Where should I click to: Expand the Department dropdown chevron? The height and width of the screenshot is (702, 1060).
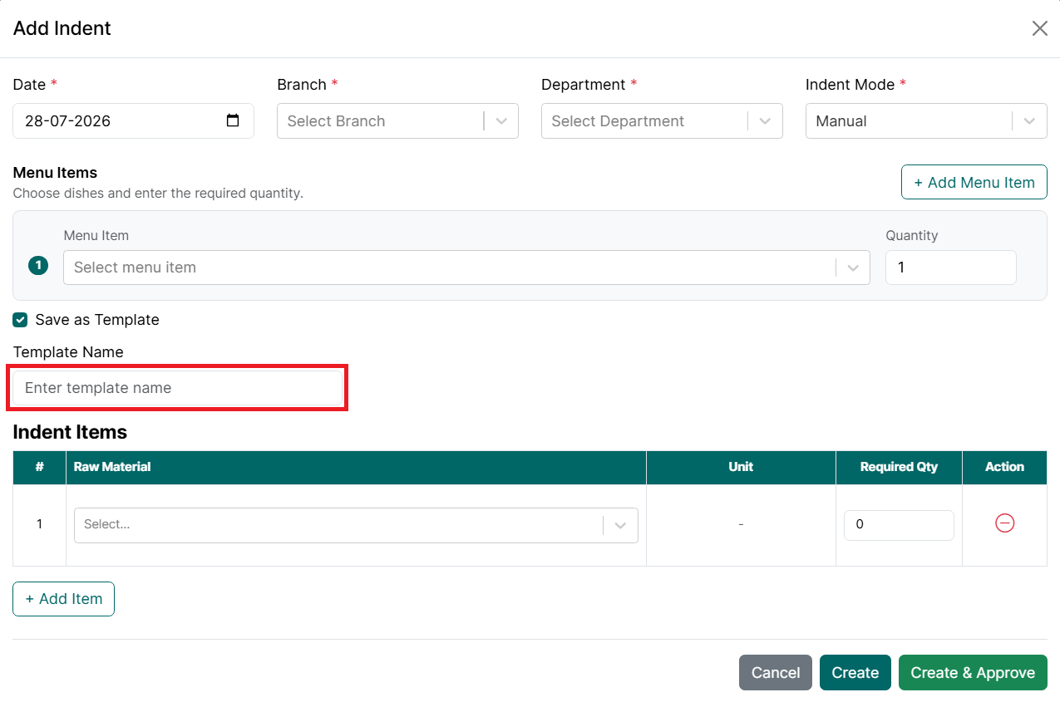tap(766, 121)
